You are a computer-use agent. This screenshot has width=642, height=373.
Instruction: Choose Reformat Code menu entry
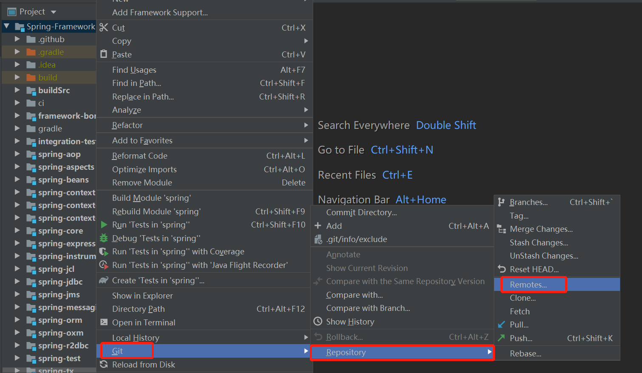point(204,156)
